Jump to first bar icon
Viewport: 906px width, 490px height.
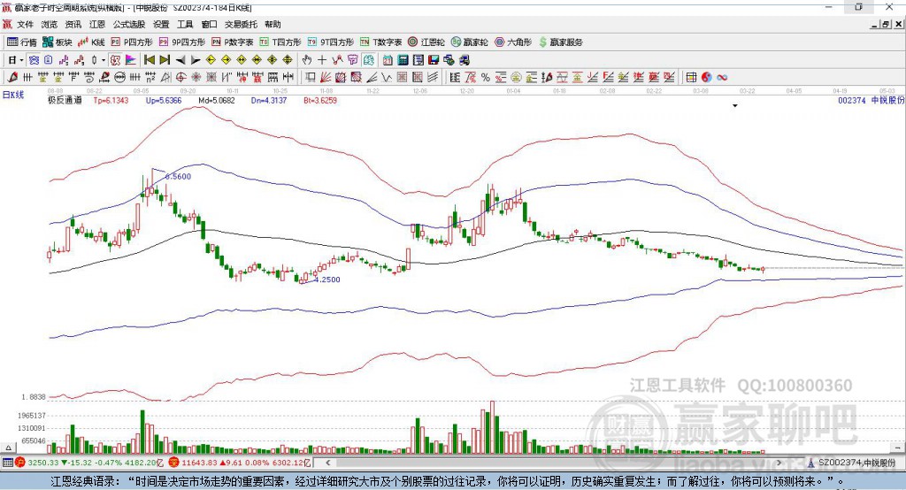click(149, 60)
